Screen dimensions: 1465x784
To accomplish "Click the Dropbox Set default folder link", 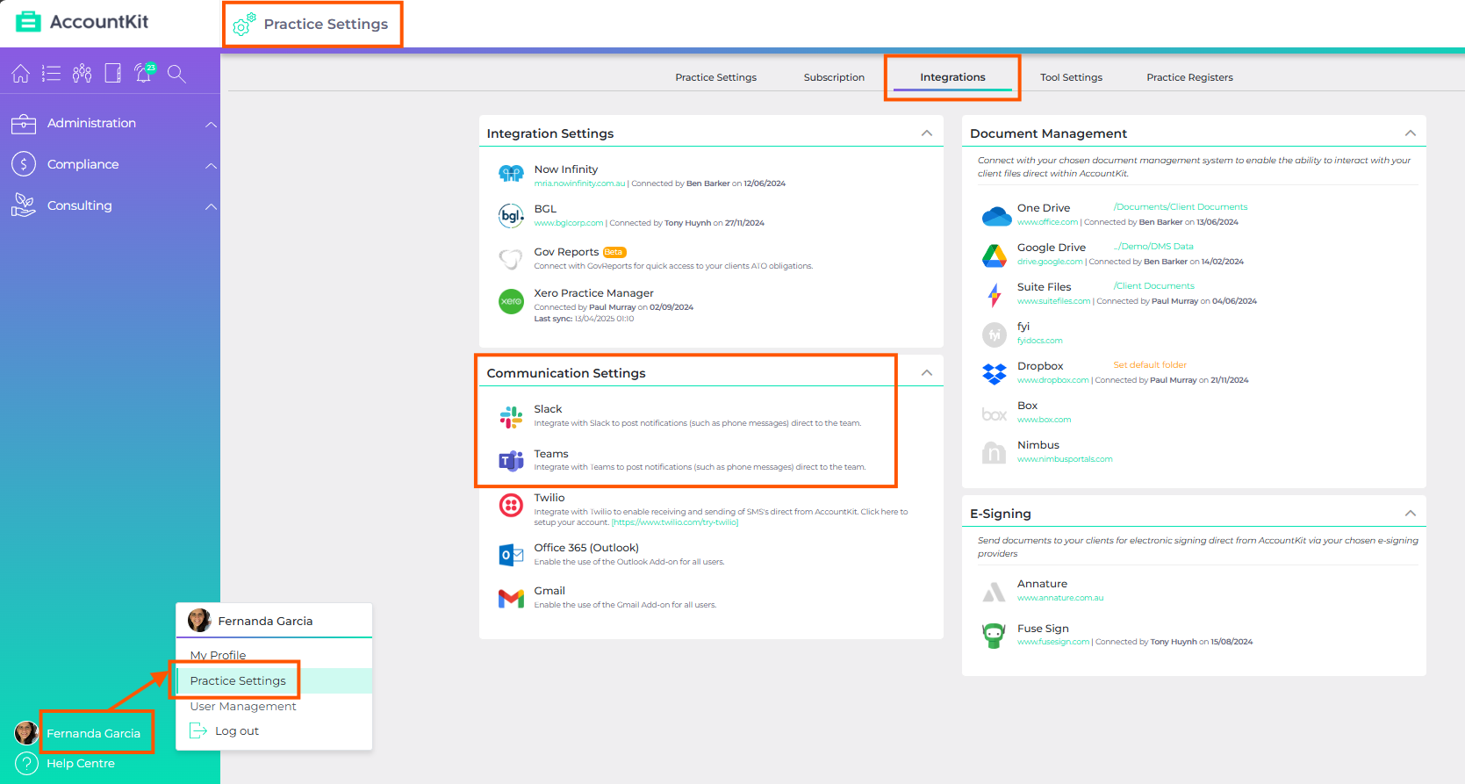I will [1150, 365].
